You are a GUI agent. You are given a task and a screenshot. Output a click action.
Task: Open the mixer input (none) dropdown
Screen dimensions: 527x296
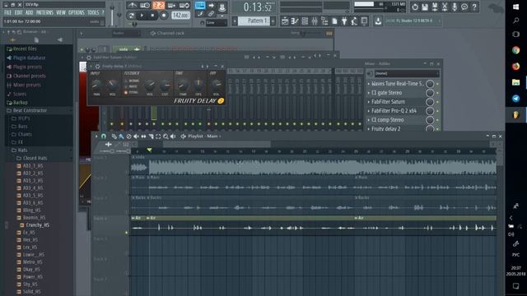pos(407,73)
